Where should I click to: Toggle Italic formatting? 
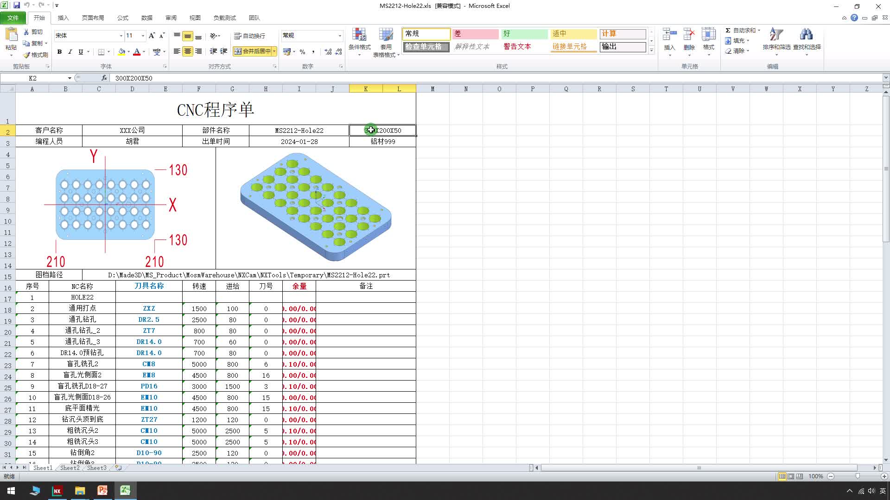point(70,52)
